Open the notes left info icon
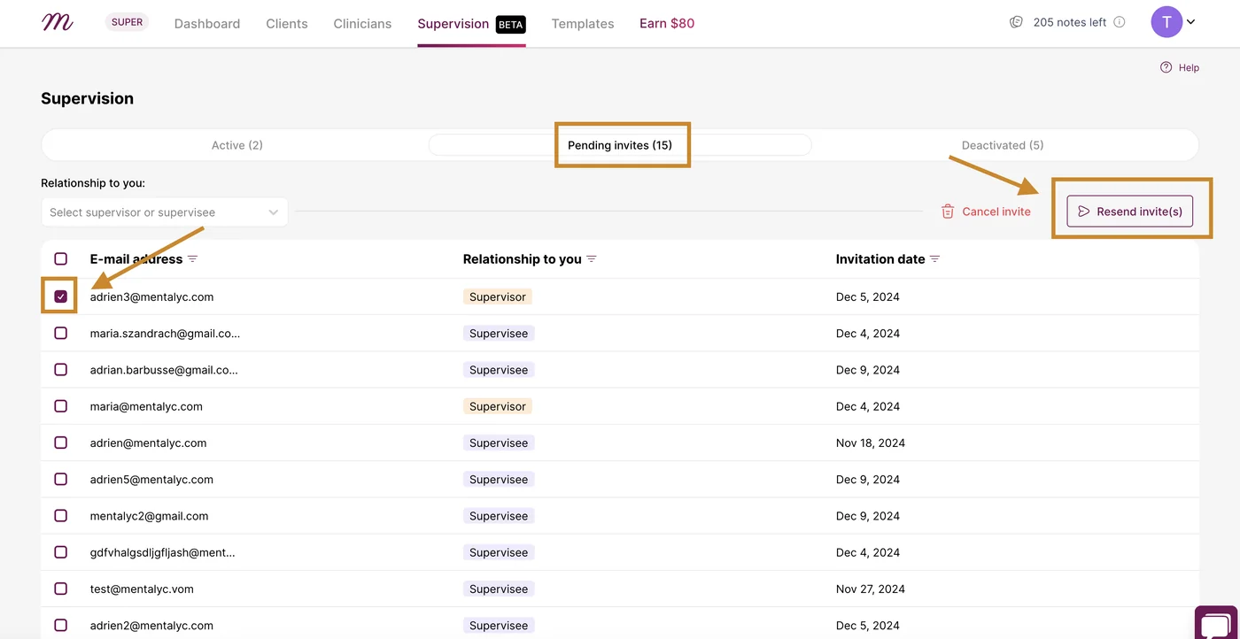Viewport: 1240px width, 639px height. [1120, 22]
